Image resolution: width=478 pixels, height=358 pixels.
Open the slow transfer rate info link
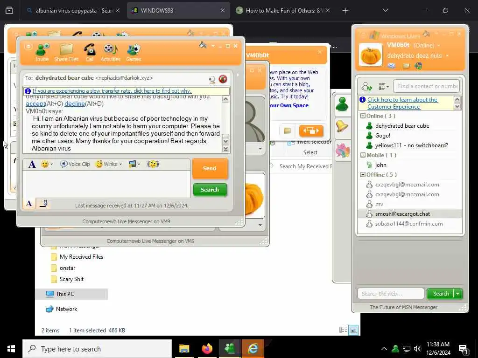(x=112, y=91)
